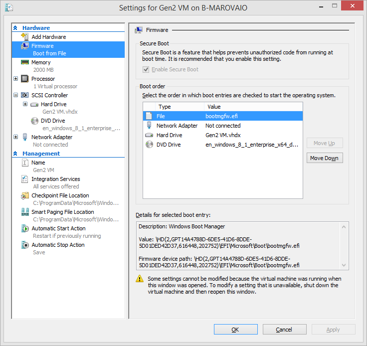Expand the Processor tree node
This screenshot has width=367, height=346.
(16, 79)
